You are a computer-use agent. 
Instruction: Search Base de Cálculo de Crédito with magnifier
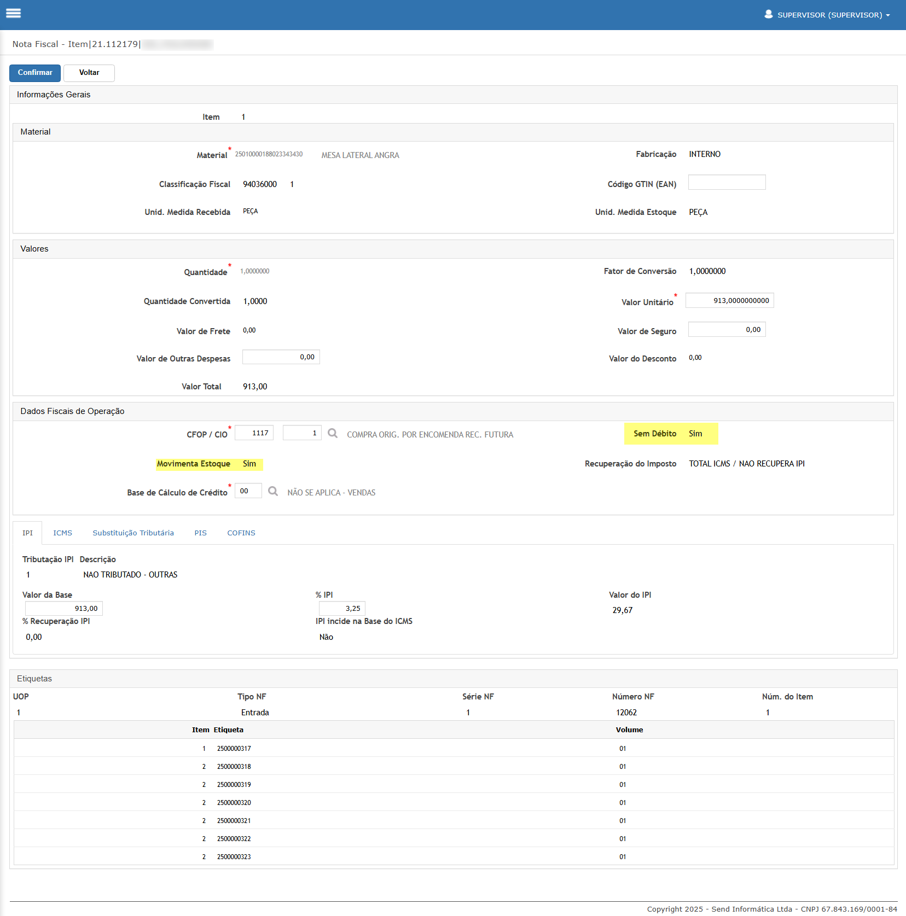pyautogui.click(x=273, y=492)
